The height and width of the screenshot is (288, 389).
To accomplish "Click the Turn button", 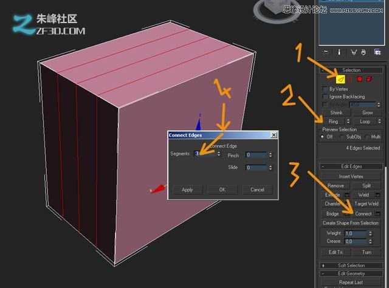I will pyautogui.click(x=367, y=252).
